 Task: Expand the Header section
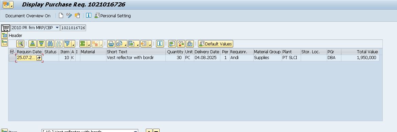point(4,36)
